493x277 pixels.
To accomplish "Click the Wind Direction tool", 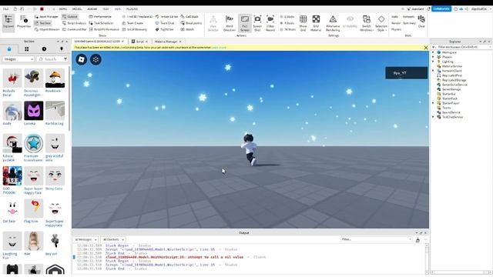I will [230, 23].
